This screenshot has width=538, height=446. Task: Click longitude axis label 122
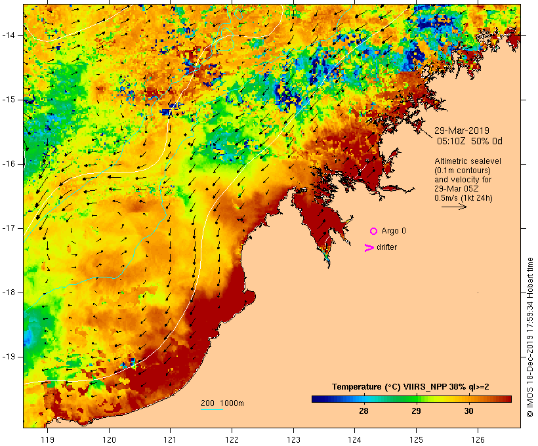pyautogui.click(x=232, y=439)
